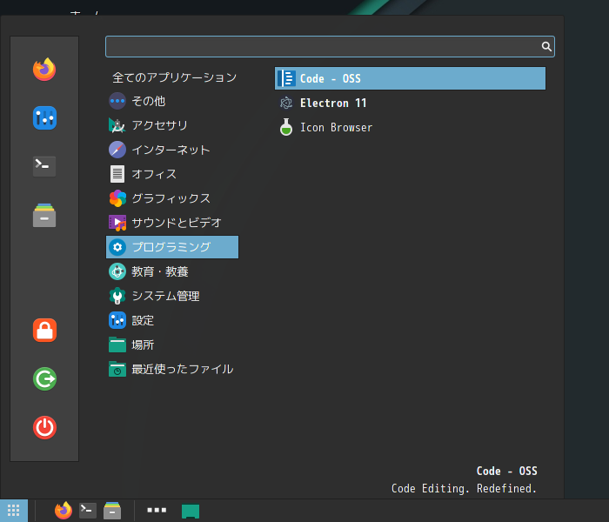Click into the menu search field
Viewport: 609px width, 522px height.
click(x=330, y=47)
